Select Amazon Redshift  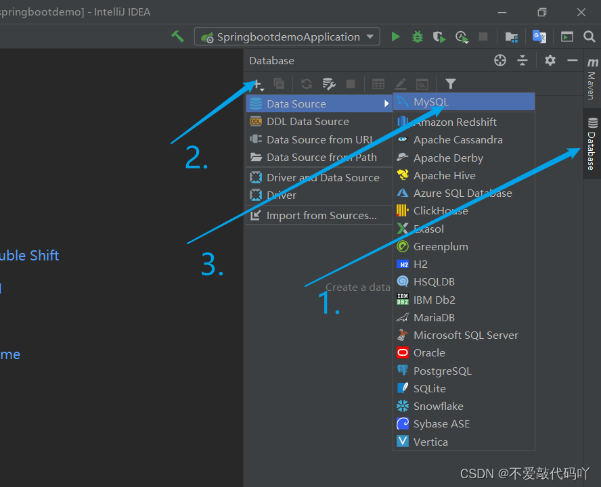click(x=464, y=122)
